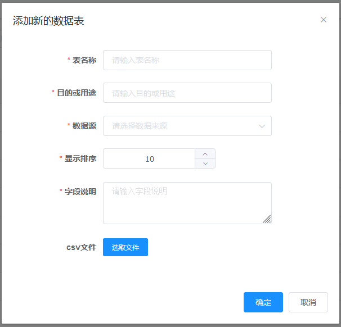This screenshot has height=327, width=341.
Task: Increase 显示排序 with the up arrow
Action: coord(205,154)
